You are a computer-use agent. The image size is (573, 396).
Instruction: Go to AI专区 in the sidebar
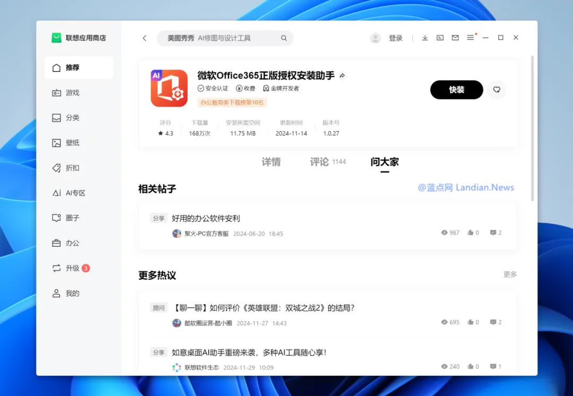click(75, 193)
